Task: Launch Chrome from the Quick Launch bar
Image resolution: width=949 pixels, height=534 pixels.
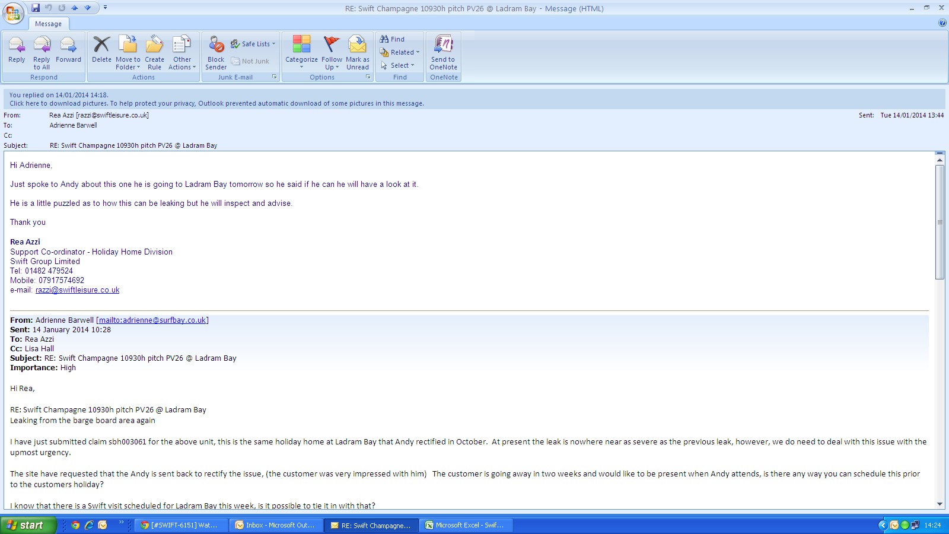Action: point(75,525)
